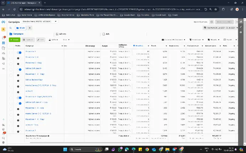246x153 pixels.
Task: Open the Amount spent column dropdown arrow
Action: tap(220, 46)
